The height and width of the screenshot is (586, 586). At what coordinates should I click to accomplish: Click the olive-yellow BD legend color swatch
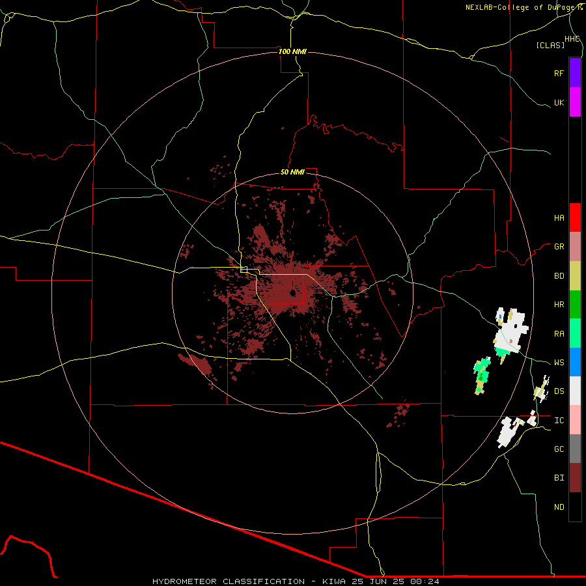[x=575, y=275]
